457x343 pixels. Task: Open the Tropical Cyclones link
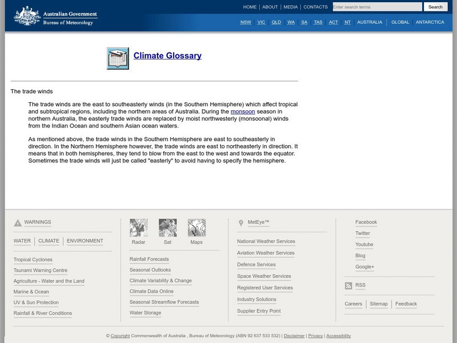35,258
